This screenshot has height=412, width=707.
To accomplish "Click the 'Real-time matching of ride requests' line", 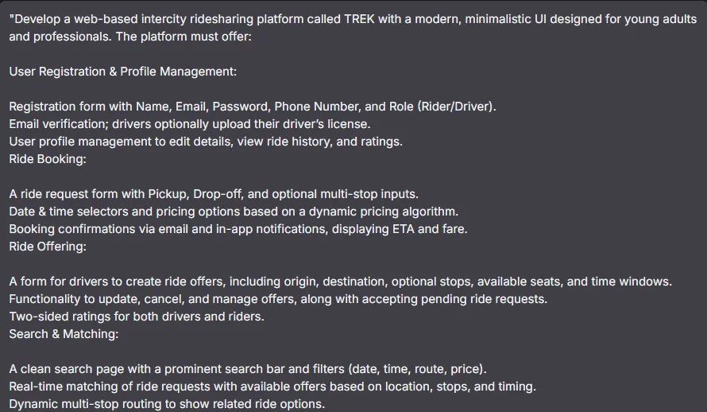I will click(272, 387).
